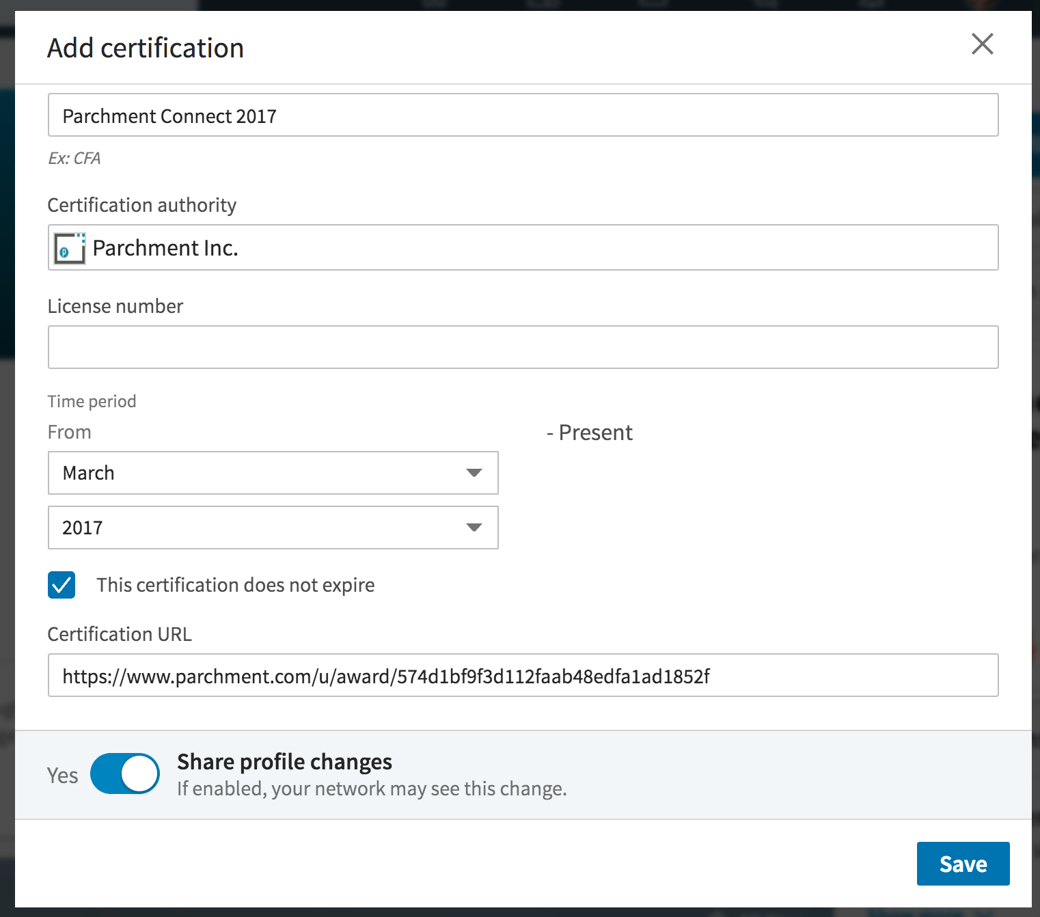
Task: Click the 'Yes' toggle label
Action: tap(62, 776)
